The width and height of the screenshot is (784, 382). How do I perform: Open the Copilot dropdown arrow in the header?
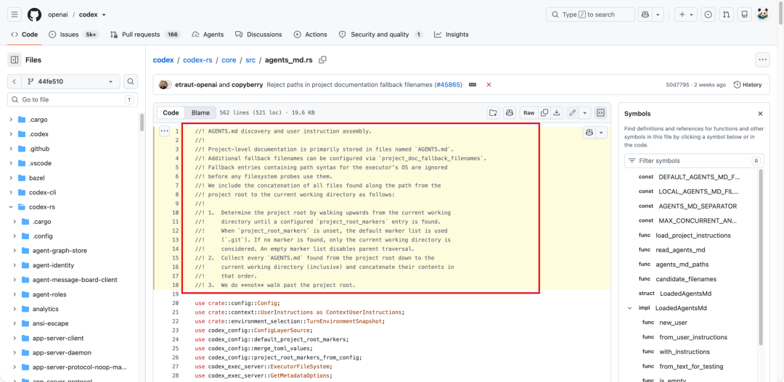(x=659, y=14)
